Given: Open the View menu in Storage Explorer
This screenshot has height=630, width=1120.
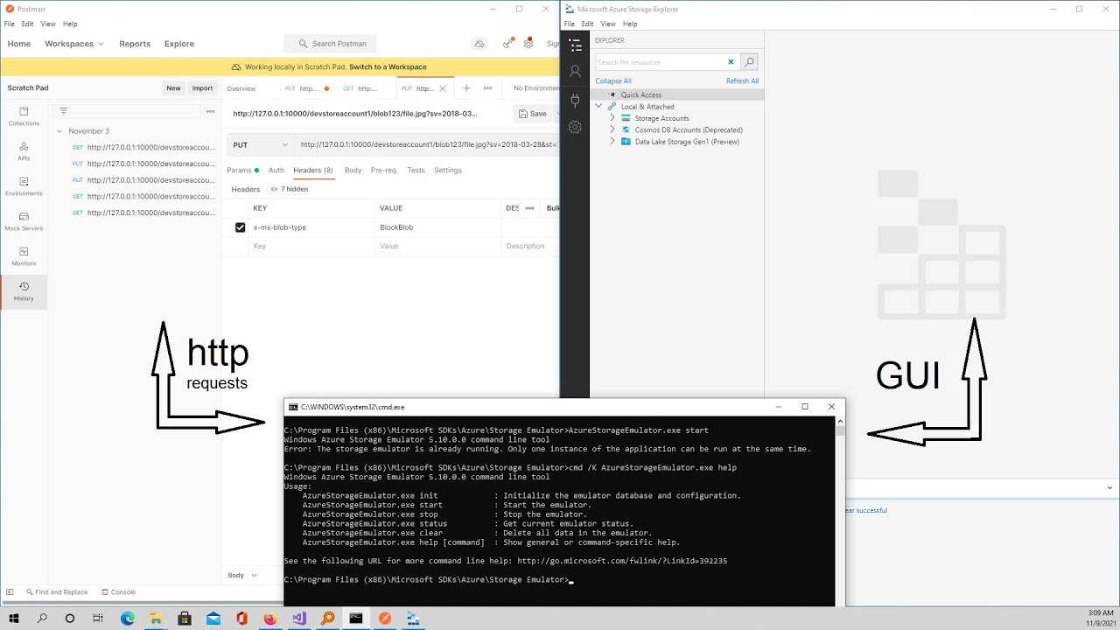Looking at the screenshot, I should tap(607, 24).
